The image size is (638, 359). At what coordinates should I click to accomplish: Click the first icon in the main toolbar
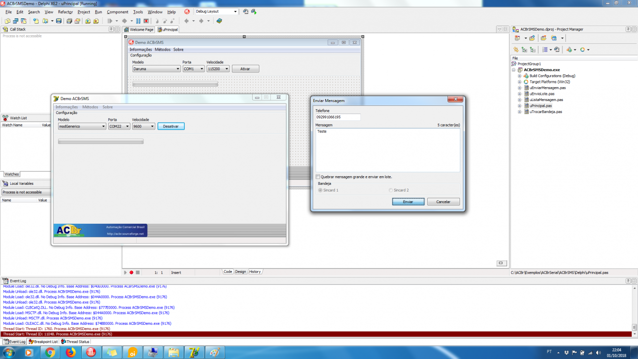pyautogui.click(x=7, y=21)
